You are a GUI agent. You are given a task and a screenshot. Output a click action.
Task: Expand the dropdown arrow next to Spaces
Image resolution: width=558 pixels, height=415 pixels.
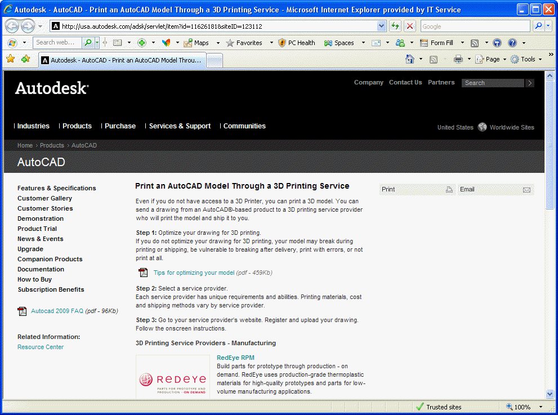pyautogui.click(x=363, y=43)
